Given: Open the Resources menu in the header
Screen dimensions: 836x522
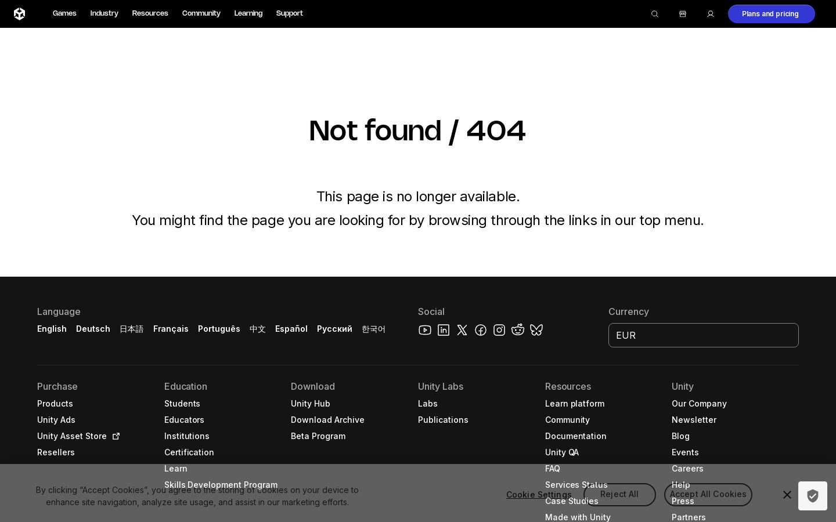Looking at the screenshot, I should [150, 13].
